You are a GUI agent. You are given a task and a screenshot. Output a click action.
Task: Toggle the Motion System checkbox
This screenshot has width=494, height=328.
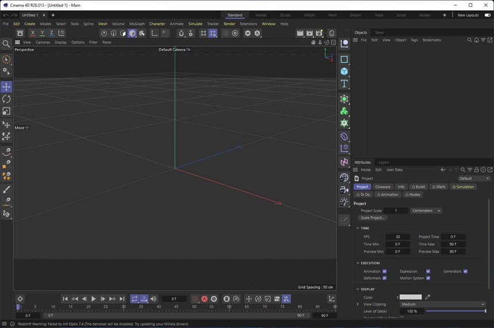pos(428,278)
